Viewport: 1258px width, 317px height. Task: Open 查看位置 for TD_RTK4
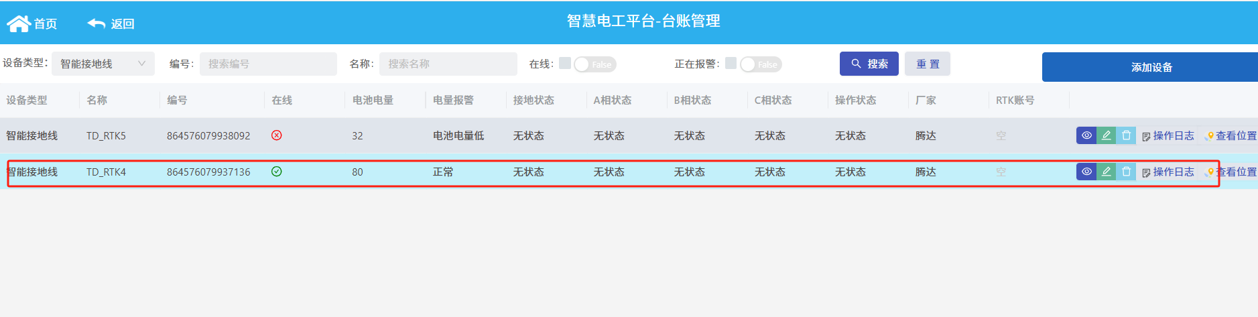[1231, 172]
